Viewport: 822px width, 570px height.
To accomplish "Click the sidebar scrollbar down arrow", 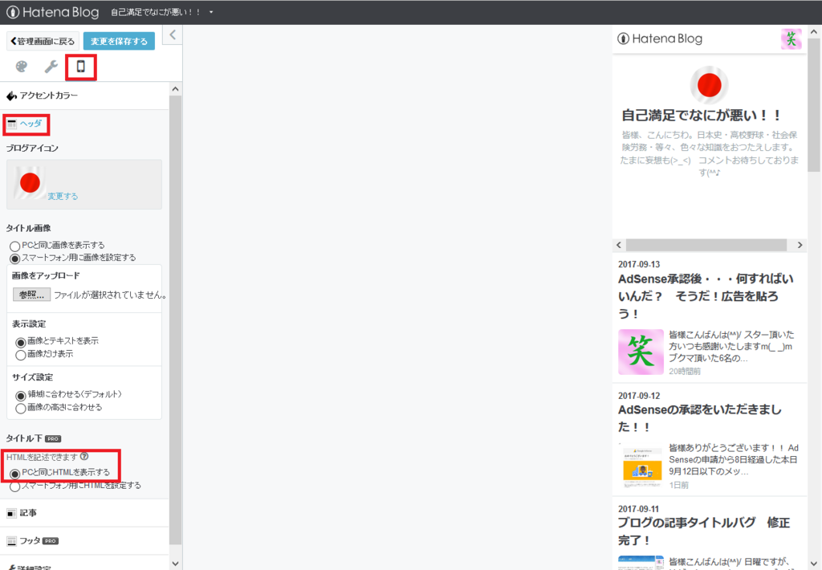I will 175,564.
